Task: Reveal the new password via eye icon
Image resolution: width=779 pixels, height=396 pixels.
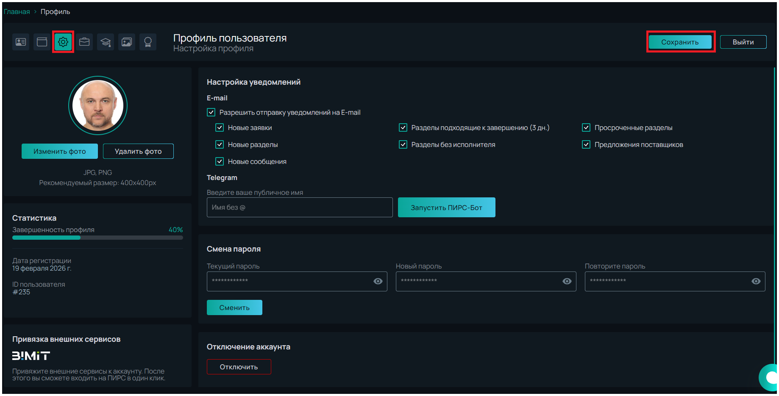Action: (567, 281)
